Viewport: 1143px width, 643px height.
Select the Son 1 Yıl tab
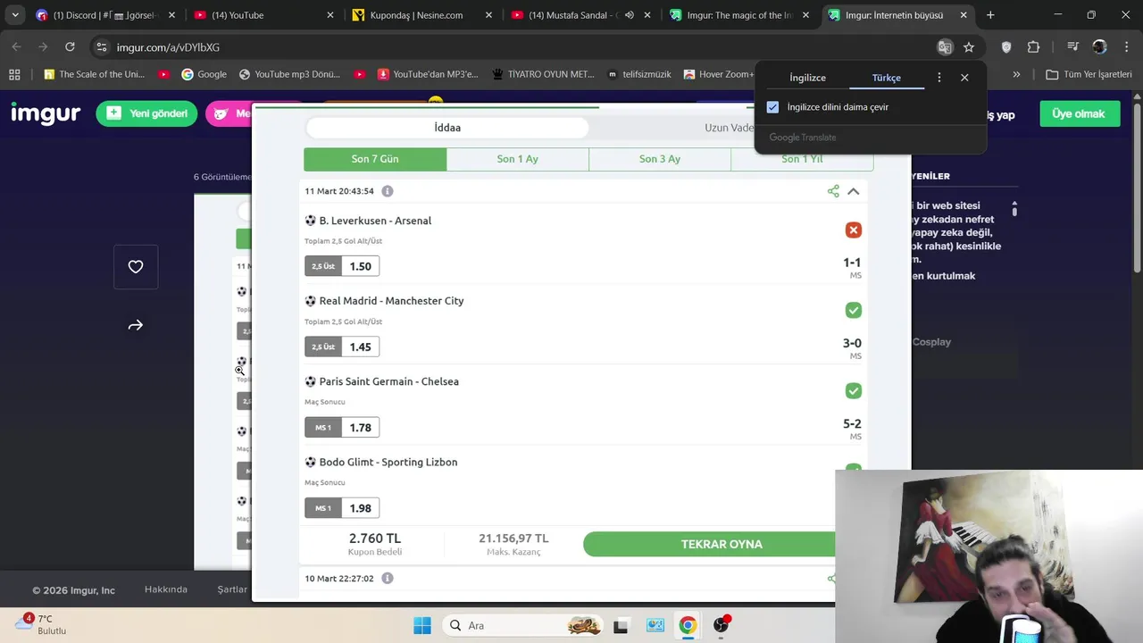(x=802, y=159)
